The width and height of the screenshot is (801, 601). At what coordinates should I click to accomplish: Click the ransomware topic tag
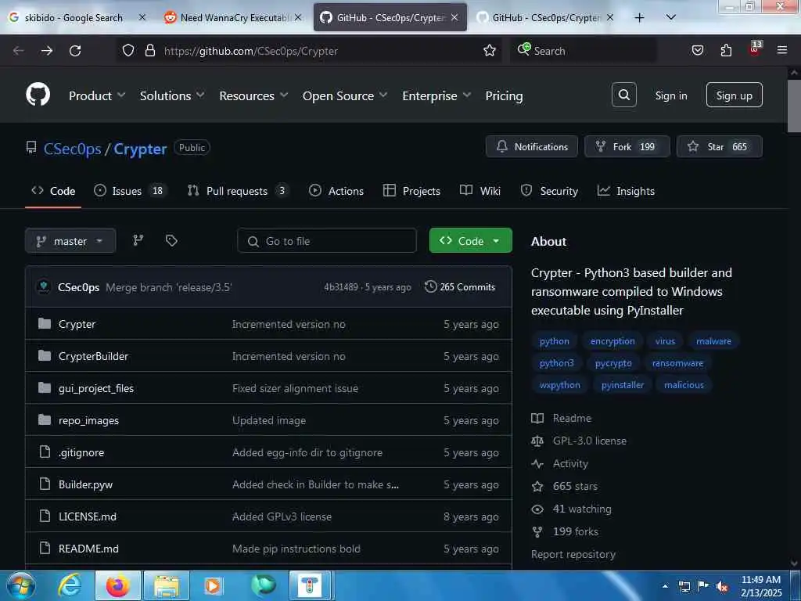677,363
